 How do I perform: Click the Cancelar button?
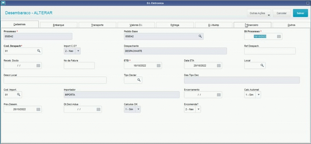[x=281, y=13]
